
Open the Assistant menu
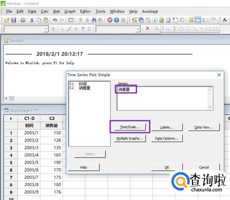(150, 11)
